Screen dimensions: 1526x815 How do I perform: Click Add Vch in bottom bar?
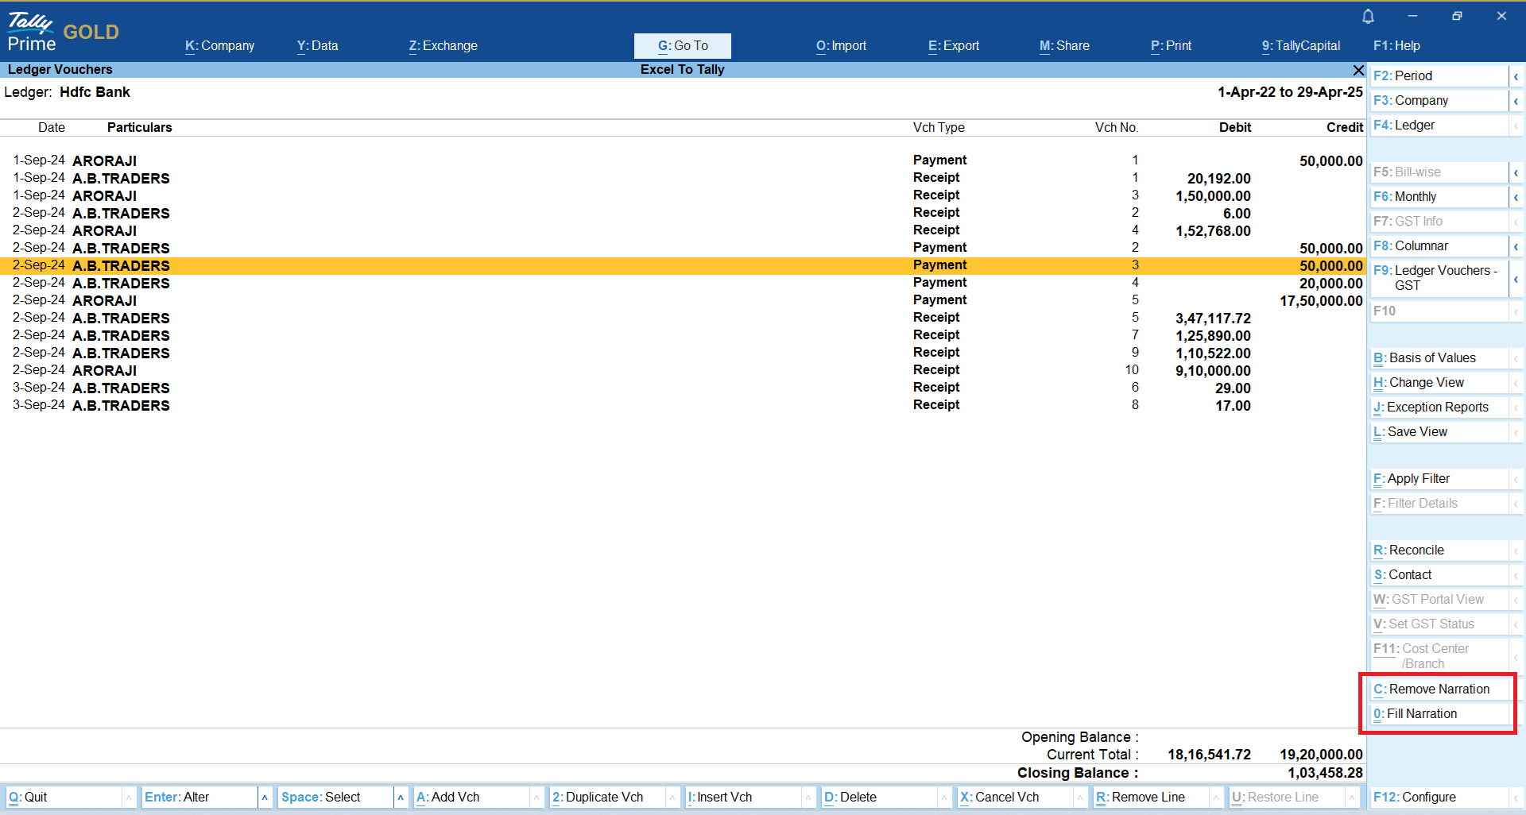point(469,798)
